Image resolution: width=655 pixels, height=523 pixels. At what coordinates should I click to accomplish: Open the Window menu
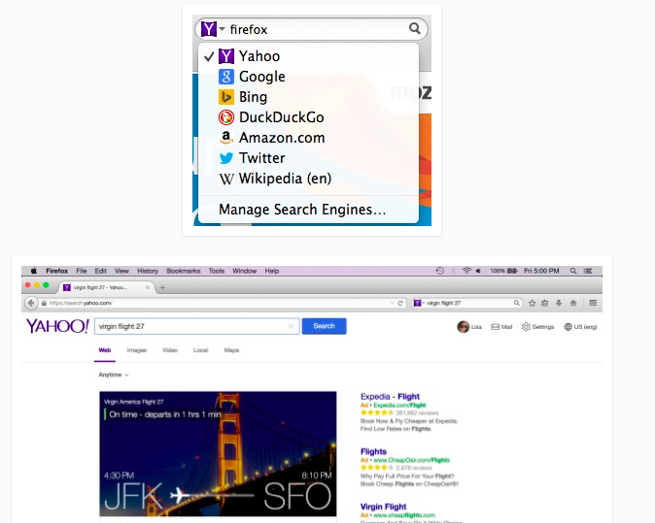pyautogui.click(x=244, y=271)
